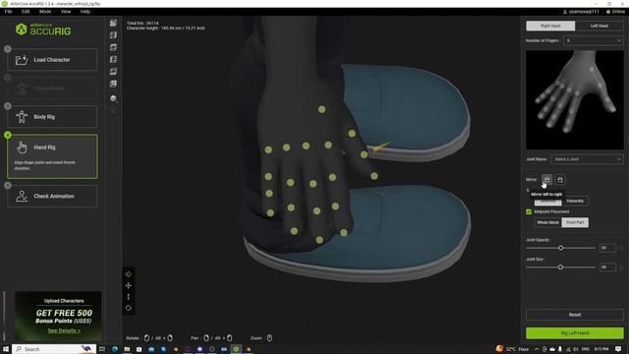Viewport: 629px width, 354px height.
Task: Click the Reset button in right panel
Action: [574, 315]
